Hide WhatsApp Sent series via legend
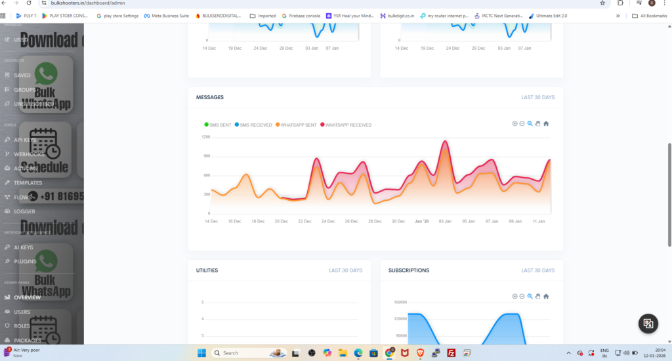Image resolution: width=672 pixels, height=361 pixels. click(295, 125)
